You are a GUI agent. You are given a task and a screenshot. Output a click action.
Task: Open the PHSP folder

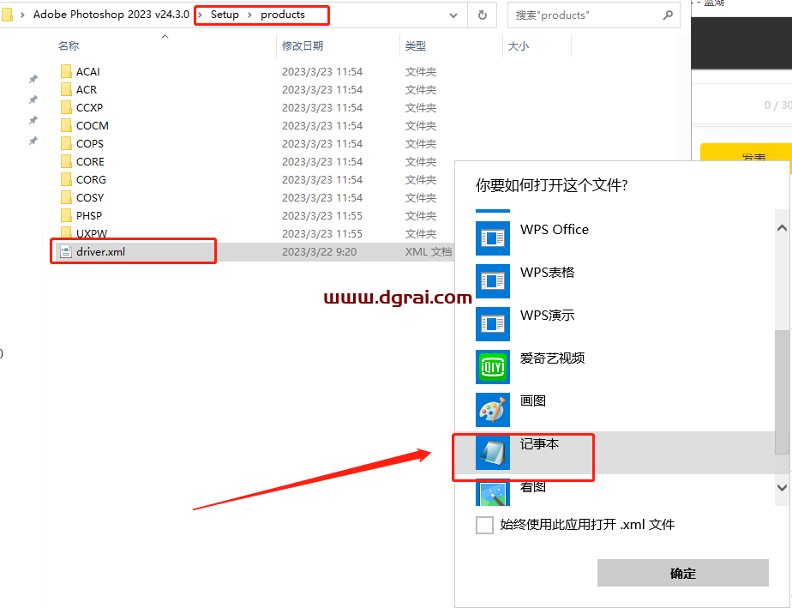pyautogui.click(x=88, y=215)
